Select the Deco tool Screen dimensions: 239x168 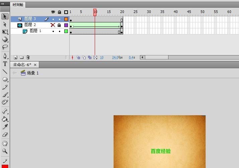coord(5,102)
